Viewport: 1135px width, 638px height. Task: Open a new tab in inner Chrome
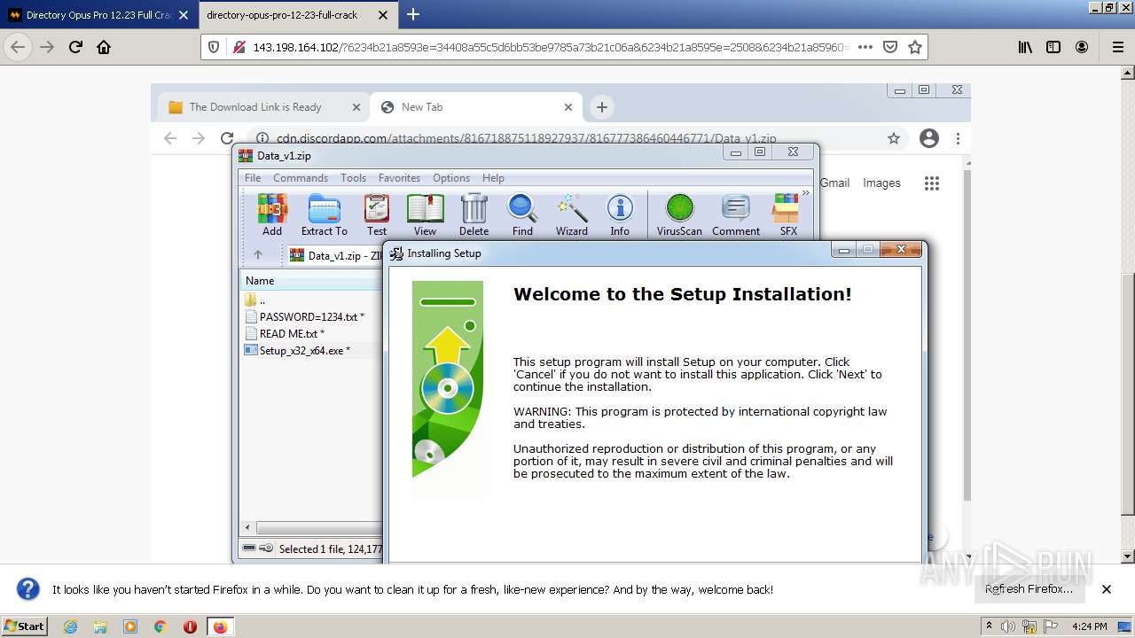pyautogui.click(x=602, y=107)
